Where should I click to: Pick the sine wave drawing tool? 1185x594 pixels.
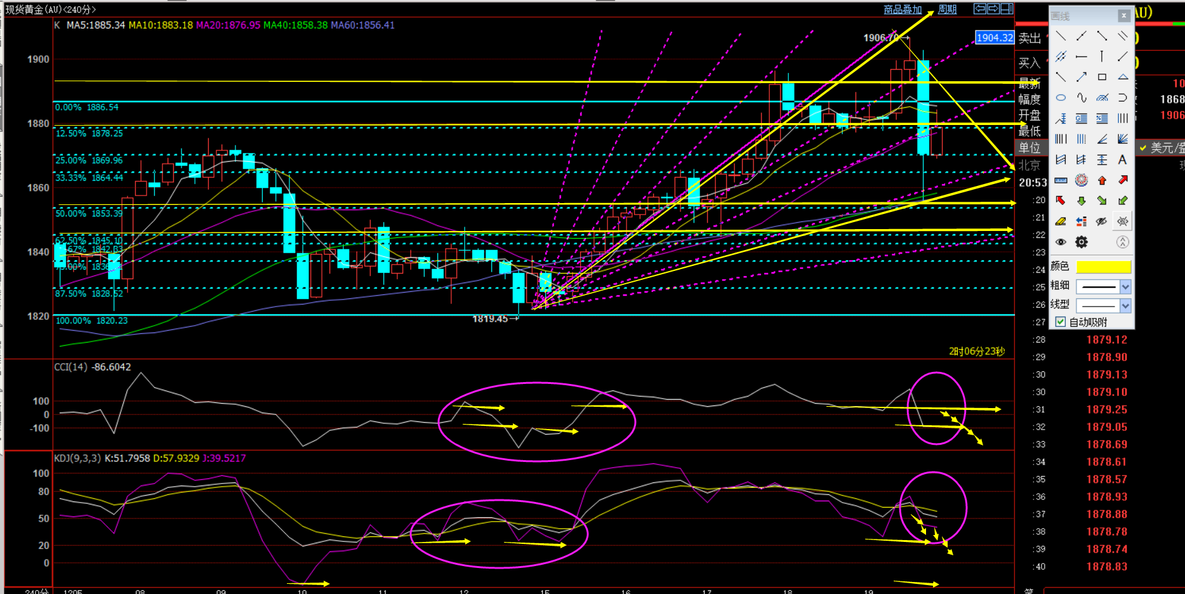pos(1082,98)
